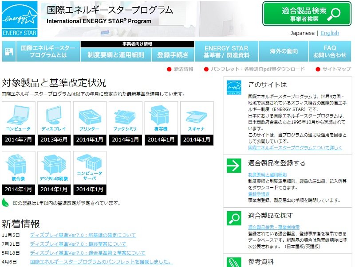This screenshot has width=355, height=267.
Task: Click the ファクシミリ fax machine icon
Action: 125,117
